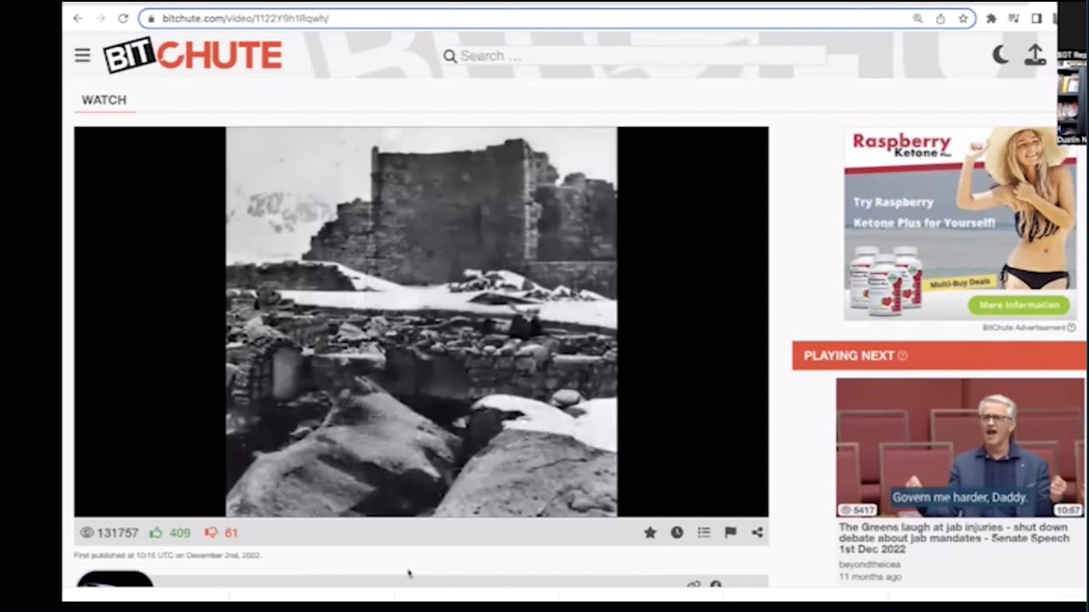
Task: Toggle dark mode with moon icon
Action: (1001, 55)
